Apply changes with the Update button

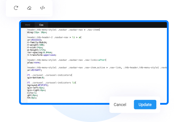coord(145,104)
